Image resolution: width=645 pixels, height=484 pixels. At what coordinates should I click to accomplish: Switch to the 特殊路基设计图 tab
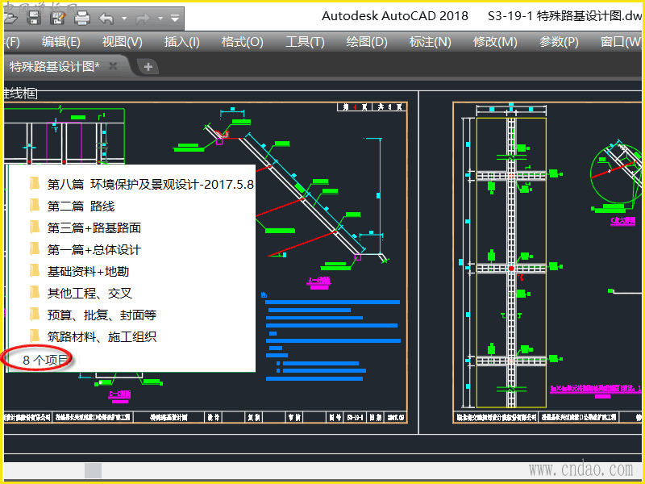(x=54, y=66)
